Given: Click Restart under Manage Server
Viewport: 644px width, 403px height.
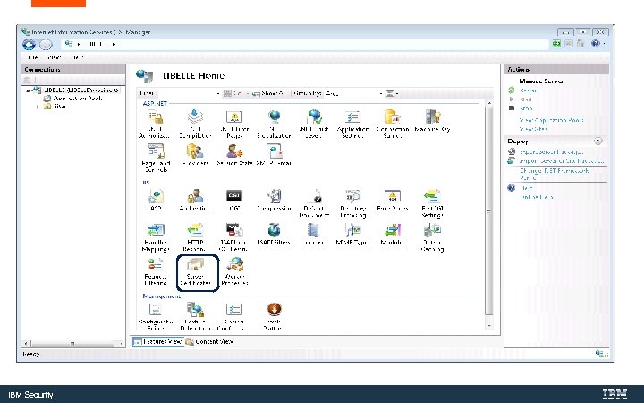Looking at the screenshot, I should click(530, 90).
